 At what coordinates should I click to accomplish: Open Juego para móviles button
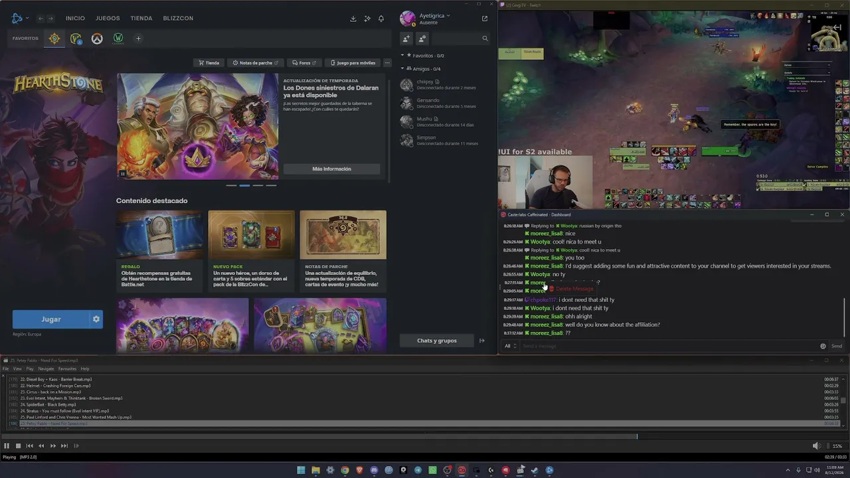tap(353, 63)
